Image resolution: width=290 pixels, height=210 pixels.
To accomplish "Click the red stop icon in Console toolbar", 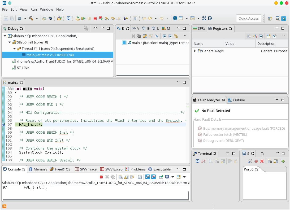I will (x=101, y=177).
